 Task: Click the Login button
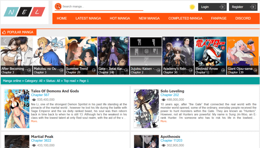click(213, 7)
